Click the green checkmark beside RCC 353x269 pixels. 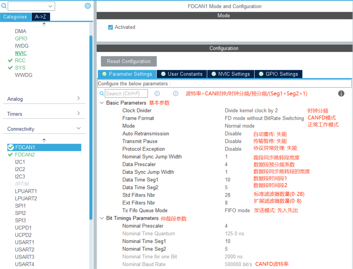(x=10, y=60)
